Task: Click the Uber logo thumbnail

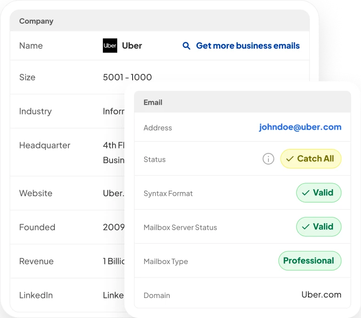Action: [x=110, y=46]
